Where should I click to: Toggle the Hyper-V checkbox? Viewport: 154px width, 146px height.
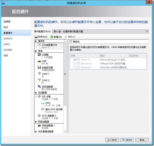[75, 60]
